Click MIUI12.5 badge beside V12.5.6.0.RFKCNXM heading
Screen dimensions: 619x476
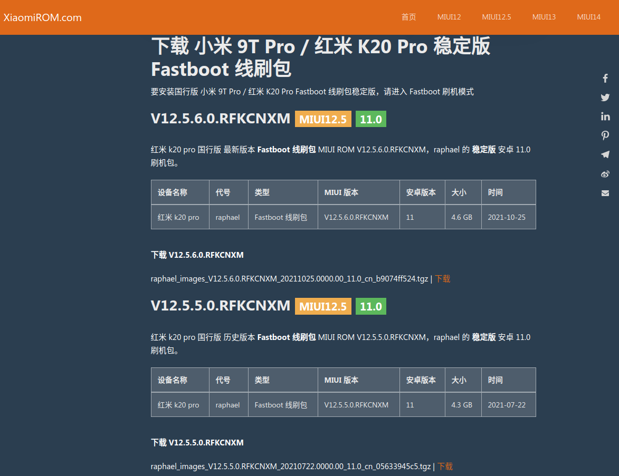pos(323,119)
